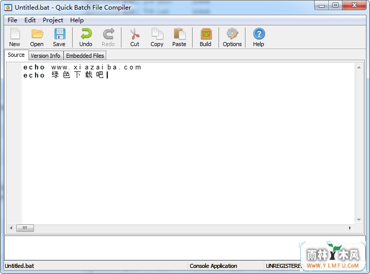
Task: Undo the last edit
Action: coord(86,37)
